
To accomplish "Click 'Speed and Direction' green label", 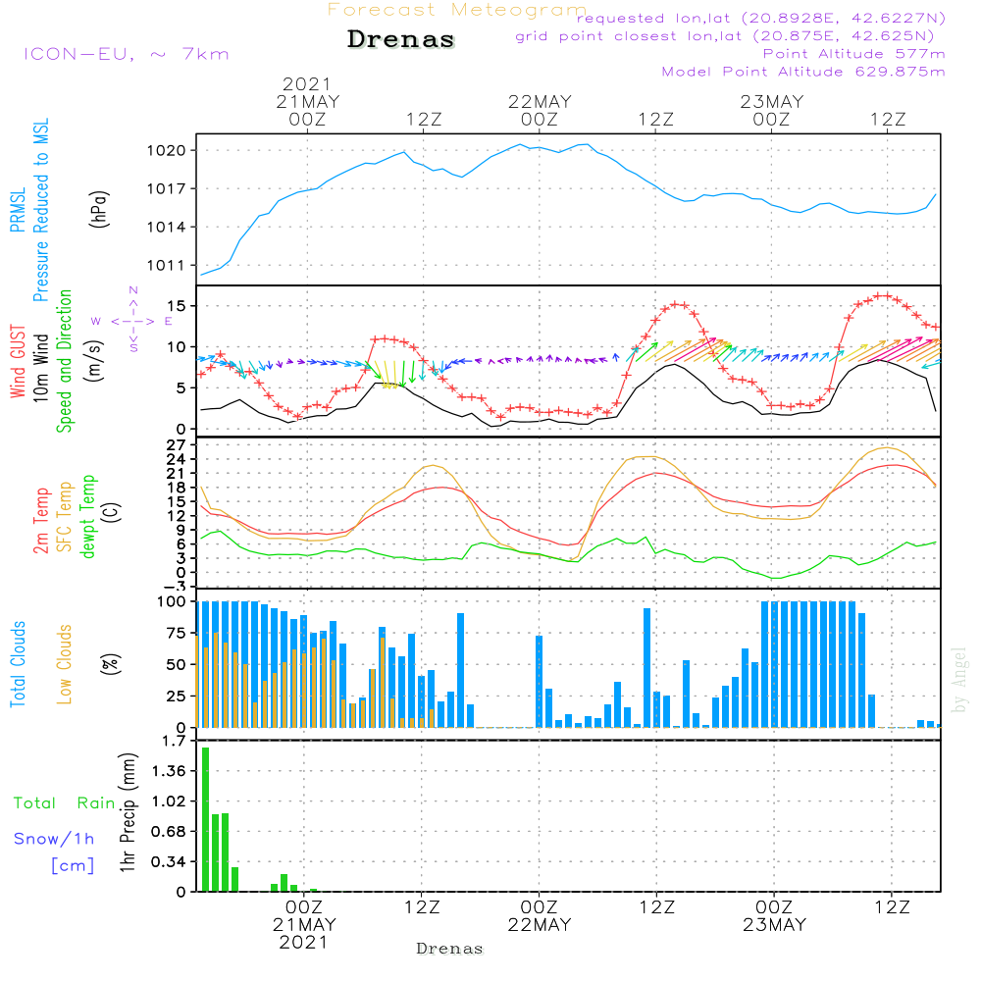I will (65, 361).
